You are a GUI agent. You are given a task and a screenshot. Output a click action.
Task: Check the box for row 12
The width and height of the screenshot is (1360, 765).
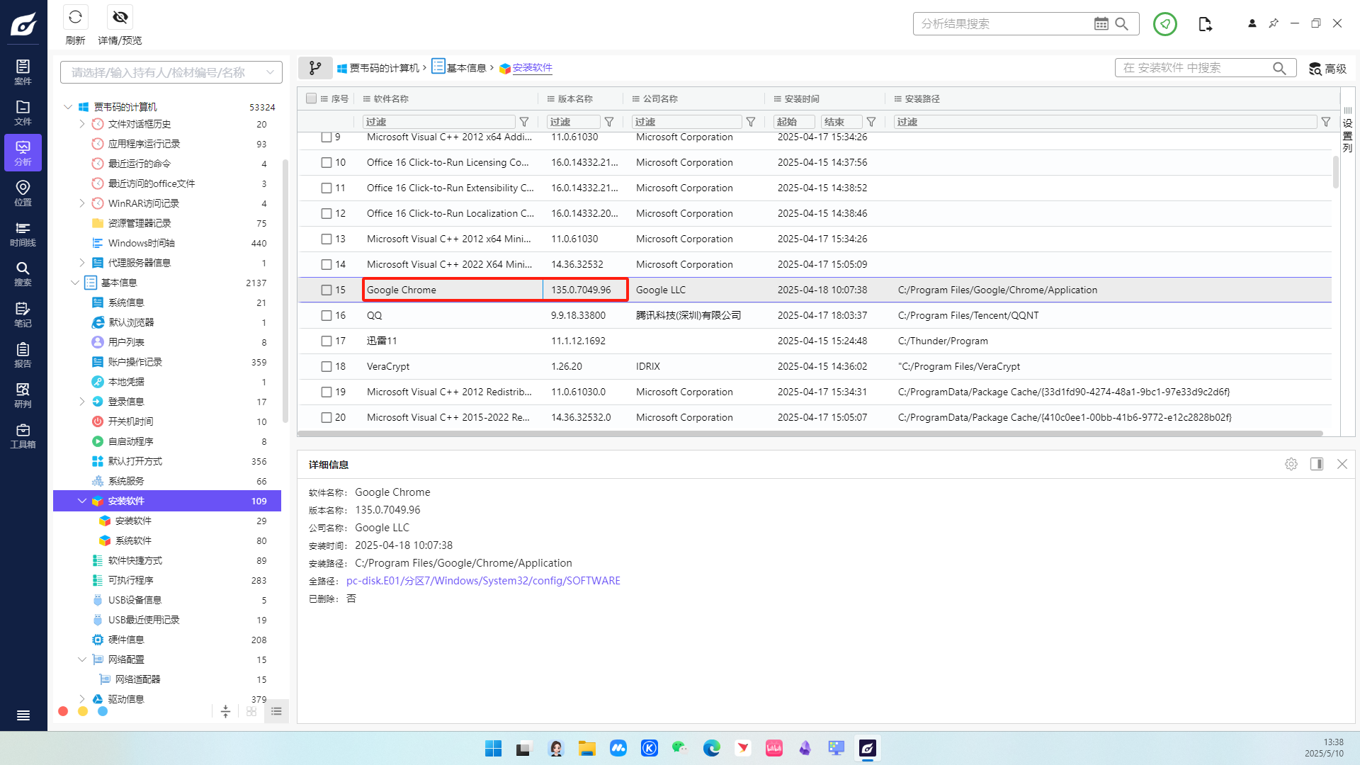(327, 214)
